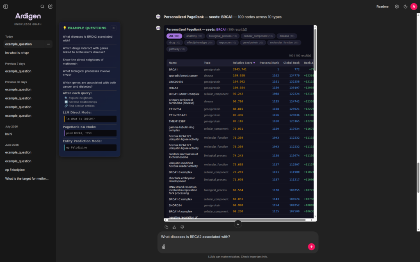Select the All (100) filter tab

point(174,36)
